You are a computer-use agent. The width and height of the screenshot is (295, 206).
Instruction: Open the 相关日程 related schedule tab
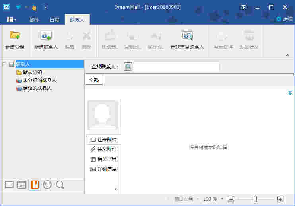[103, 159]
